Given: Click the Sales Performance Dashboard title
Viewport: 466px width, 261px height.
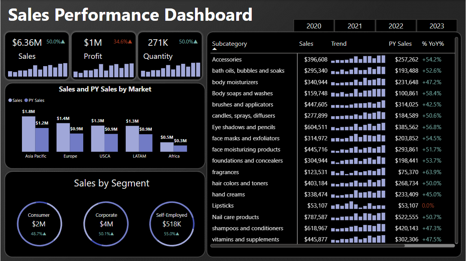Looking at the screenshot, I should [130, 15].
